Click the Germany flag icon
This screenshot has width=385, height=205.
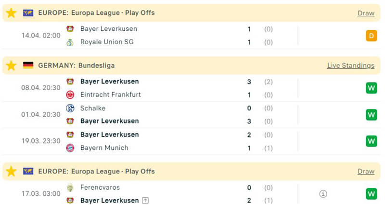(28, 65)
